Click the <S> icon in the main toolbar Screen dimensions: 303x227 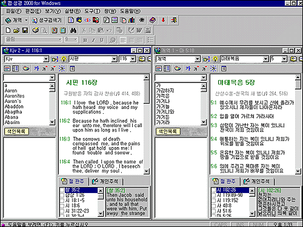[87, 20]
